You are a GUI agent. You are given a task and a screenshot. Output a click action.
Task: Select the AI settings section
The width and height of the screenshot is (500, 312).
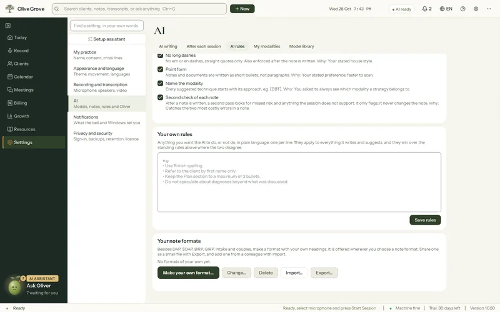click(x=107, y=104)
